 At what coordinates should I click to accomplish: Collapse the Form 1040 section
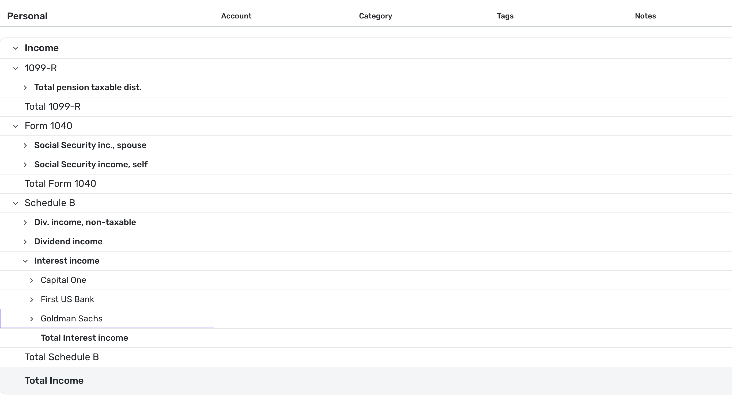16,126
